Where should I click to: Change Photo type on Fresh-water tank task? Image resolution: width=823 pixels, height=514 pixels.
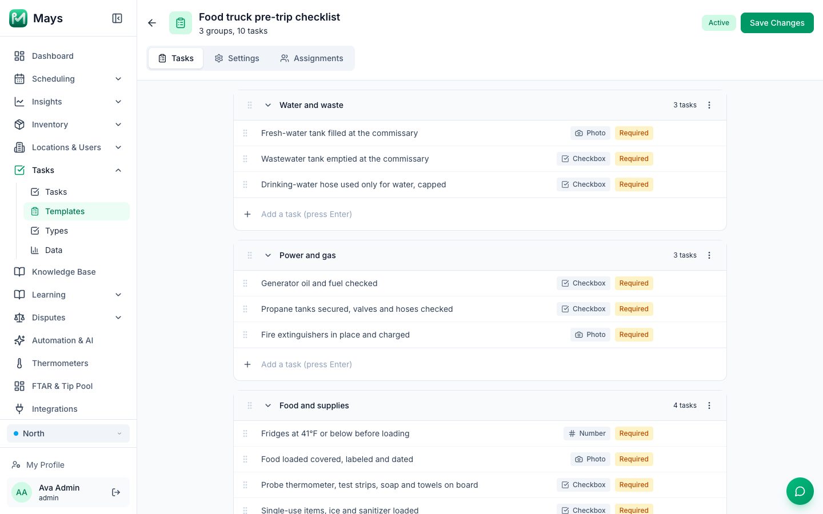pyautogui.click(x=590, y=133)
